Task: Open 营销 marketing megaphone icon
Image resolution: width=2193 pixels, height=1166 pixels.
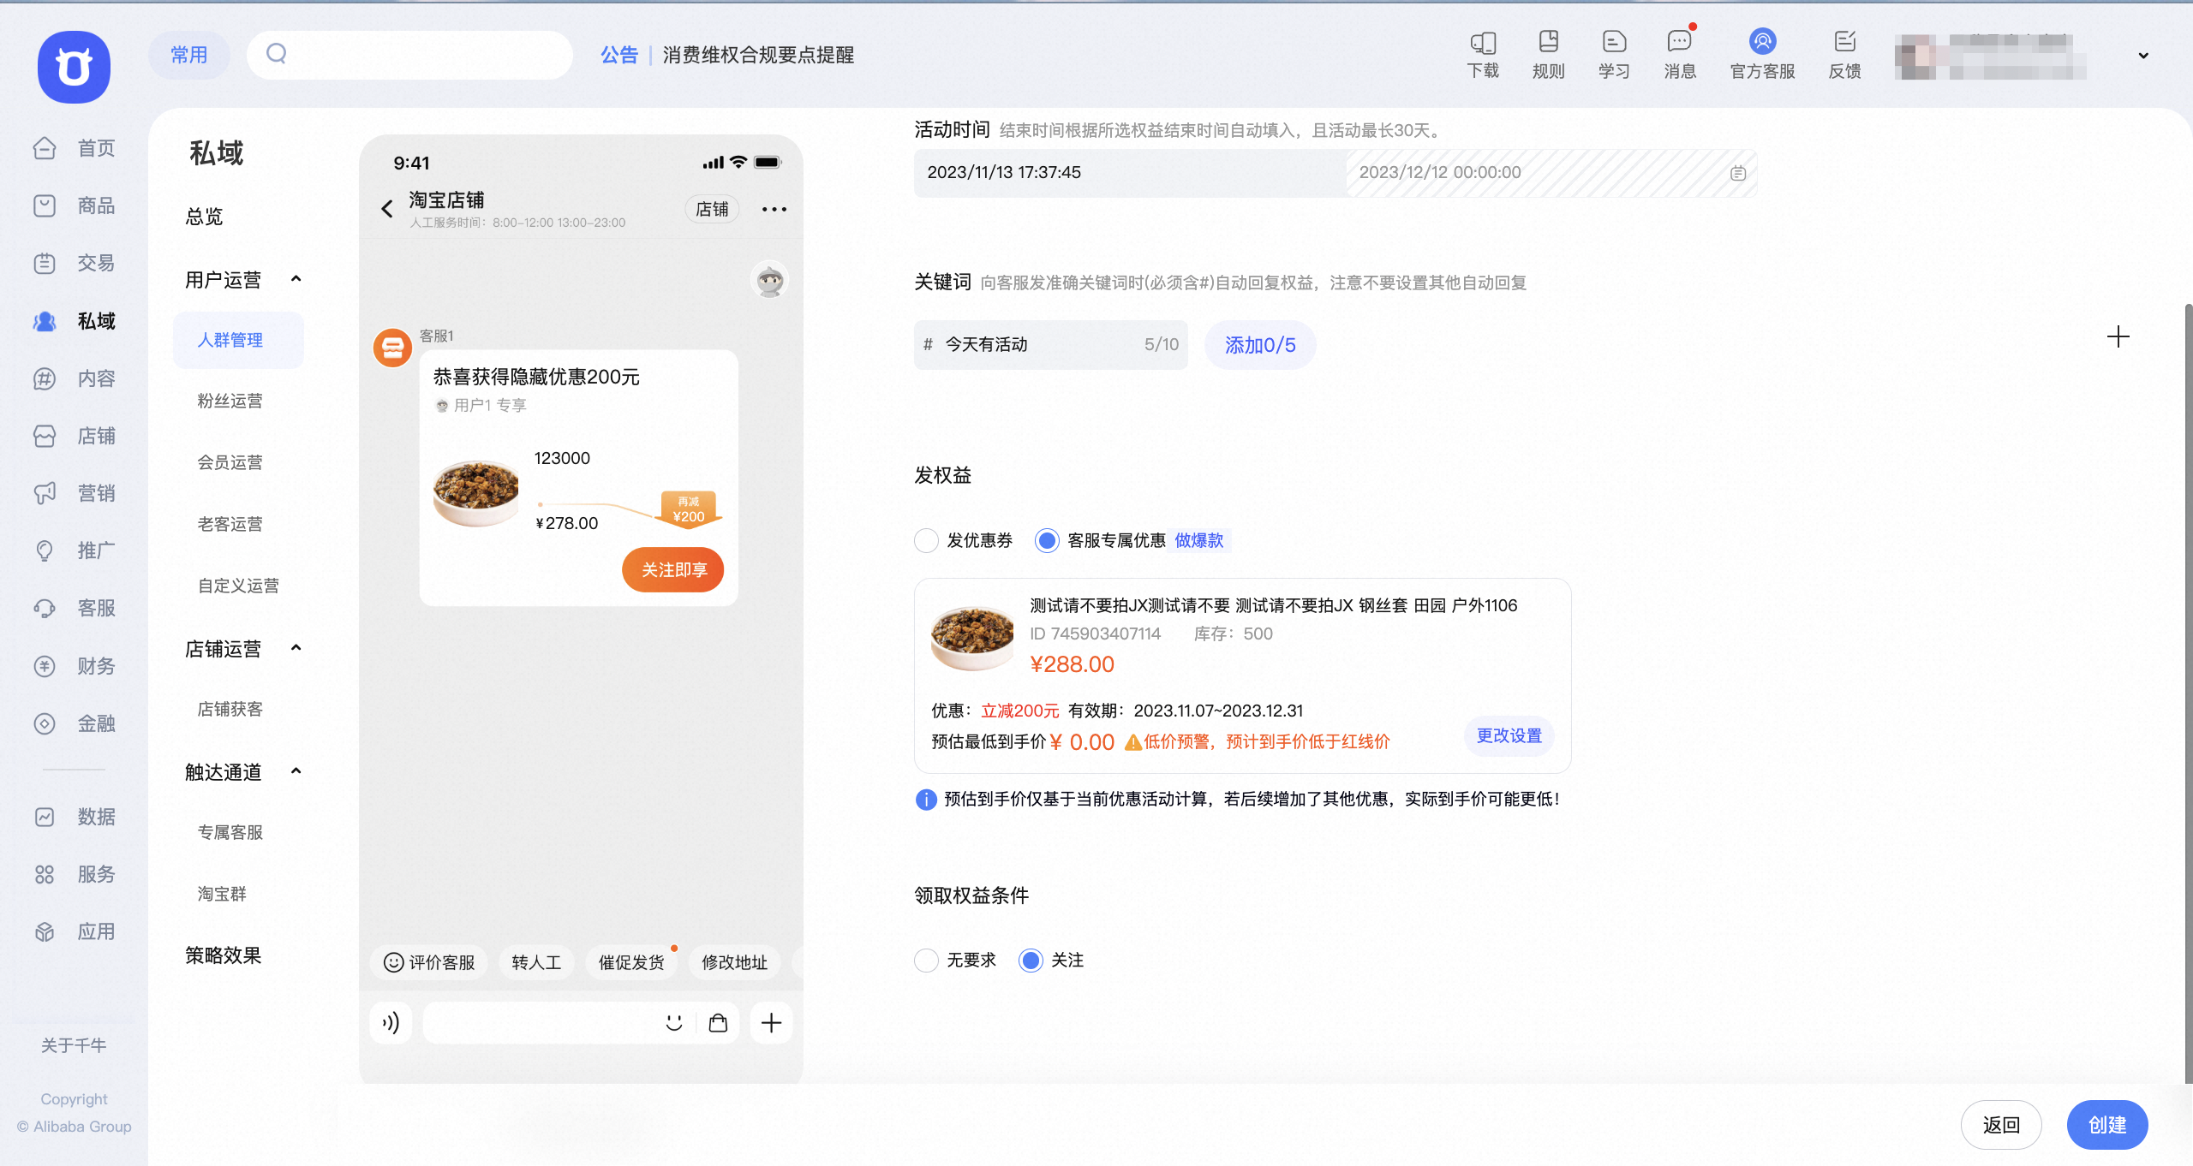Action: click(45, 493)
